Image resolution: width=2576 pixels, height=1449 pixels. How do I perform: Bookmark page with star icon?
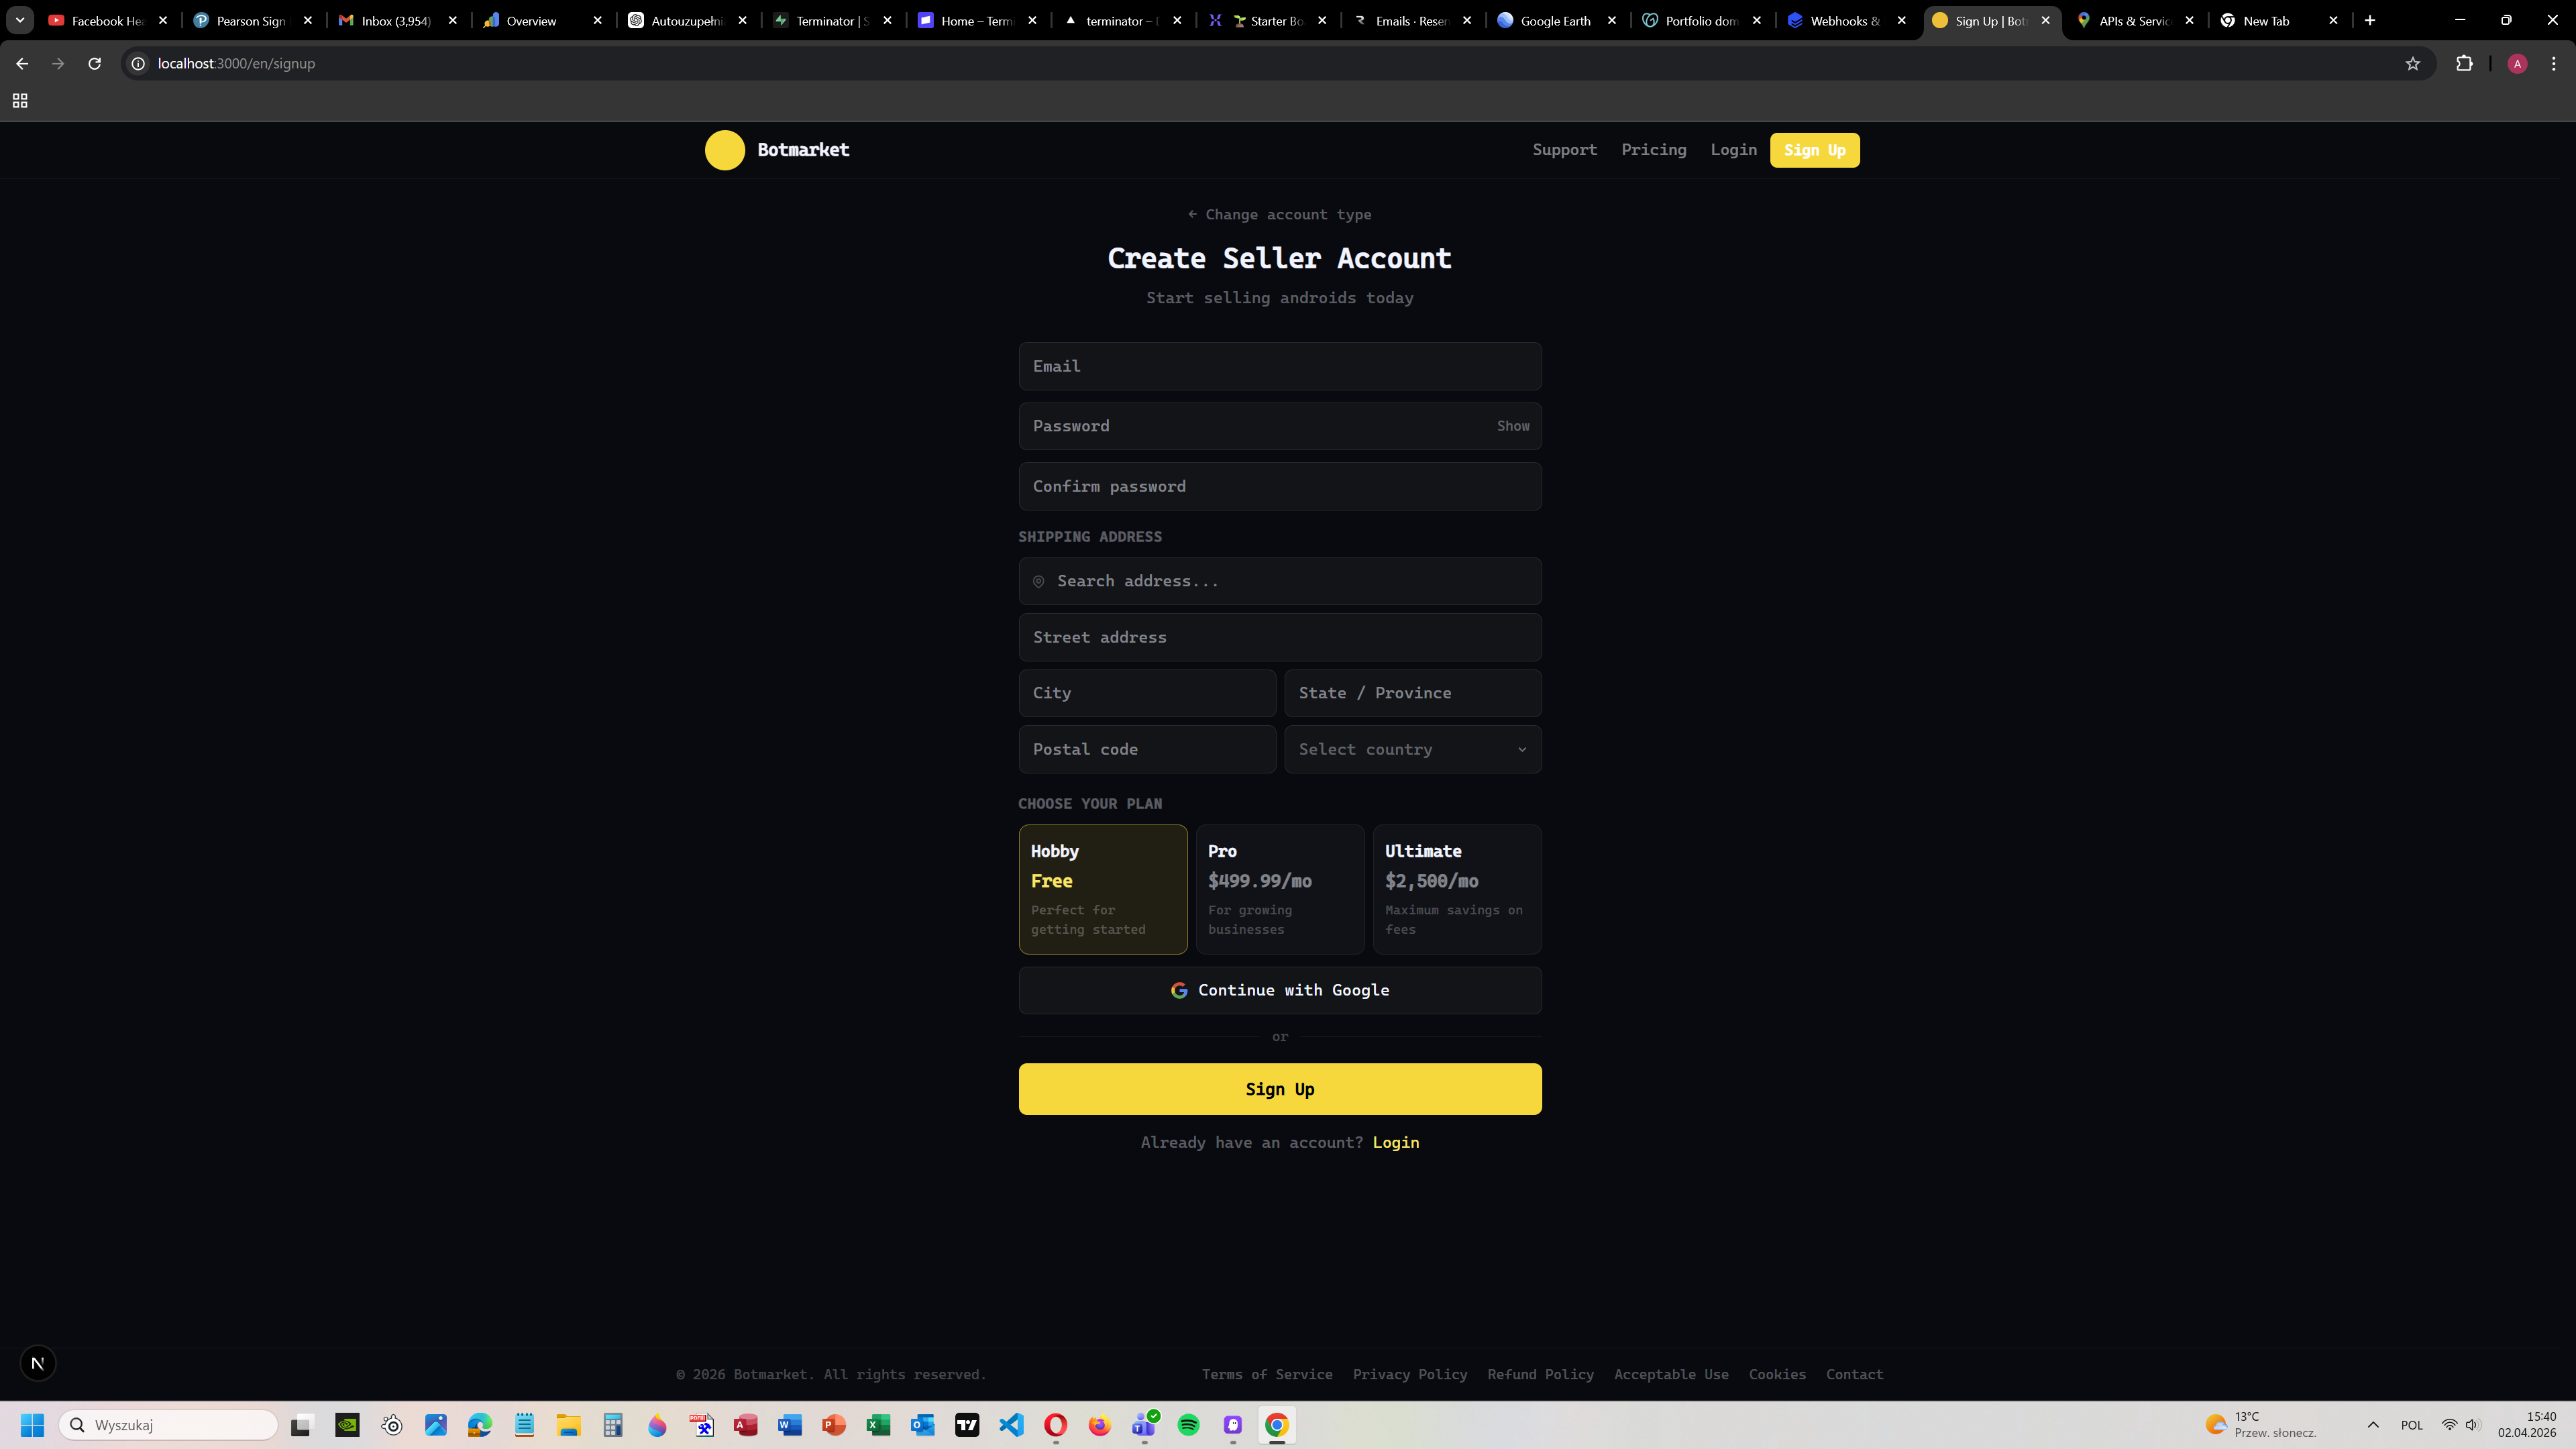point(2412,64)
